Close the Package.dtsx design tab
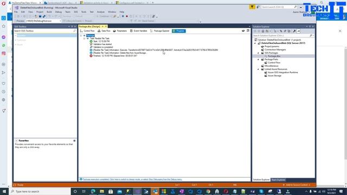This screenshot has height=195, width=347. pyautogui.click(x=106, y=27)
